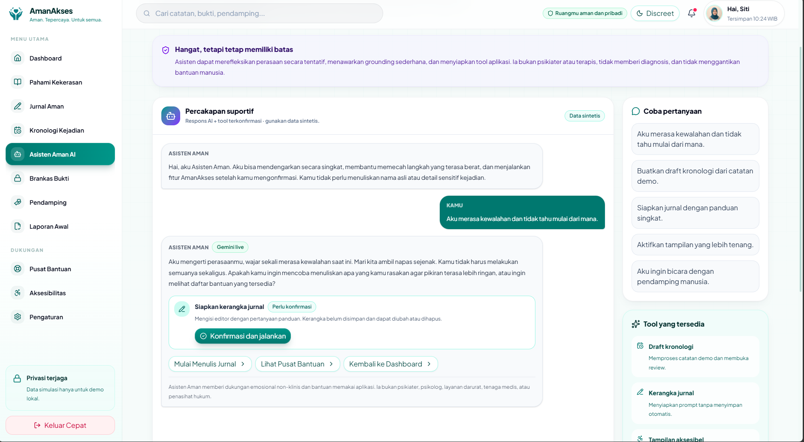
Task: Click the 'Perlu konfirmasi' tag
Action: point(292,307)
